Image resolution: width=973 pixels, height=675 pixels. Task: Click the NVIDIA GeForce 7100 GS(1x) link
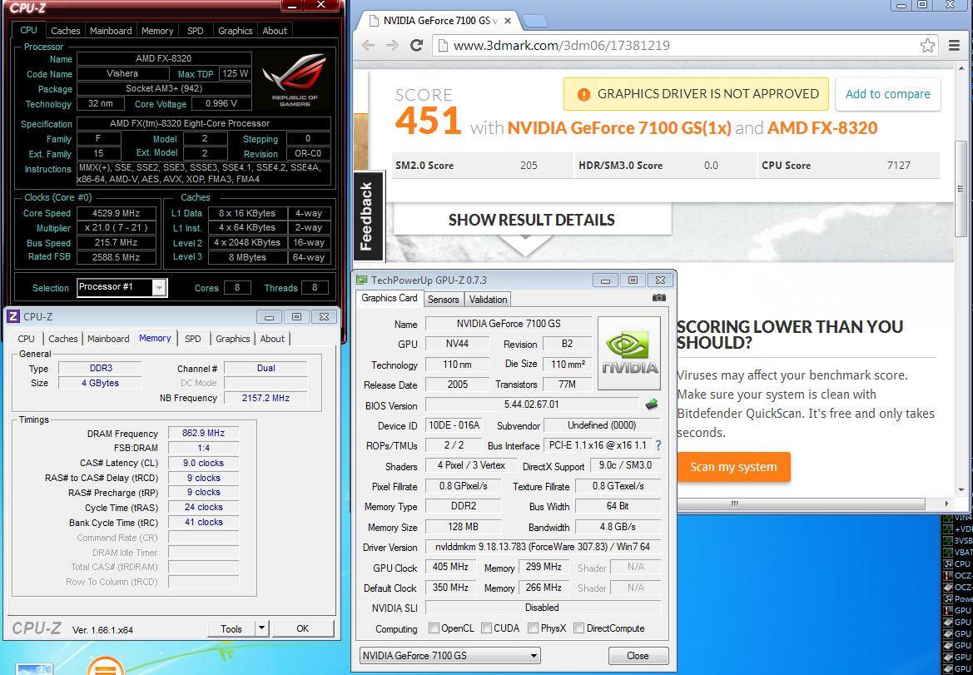coord(619,128)
